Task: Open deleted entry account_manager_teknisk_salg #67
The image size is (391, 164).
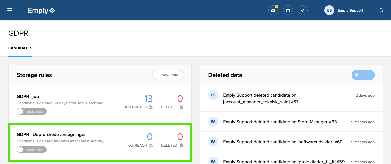Action: (x=261, y=99)
